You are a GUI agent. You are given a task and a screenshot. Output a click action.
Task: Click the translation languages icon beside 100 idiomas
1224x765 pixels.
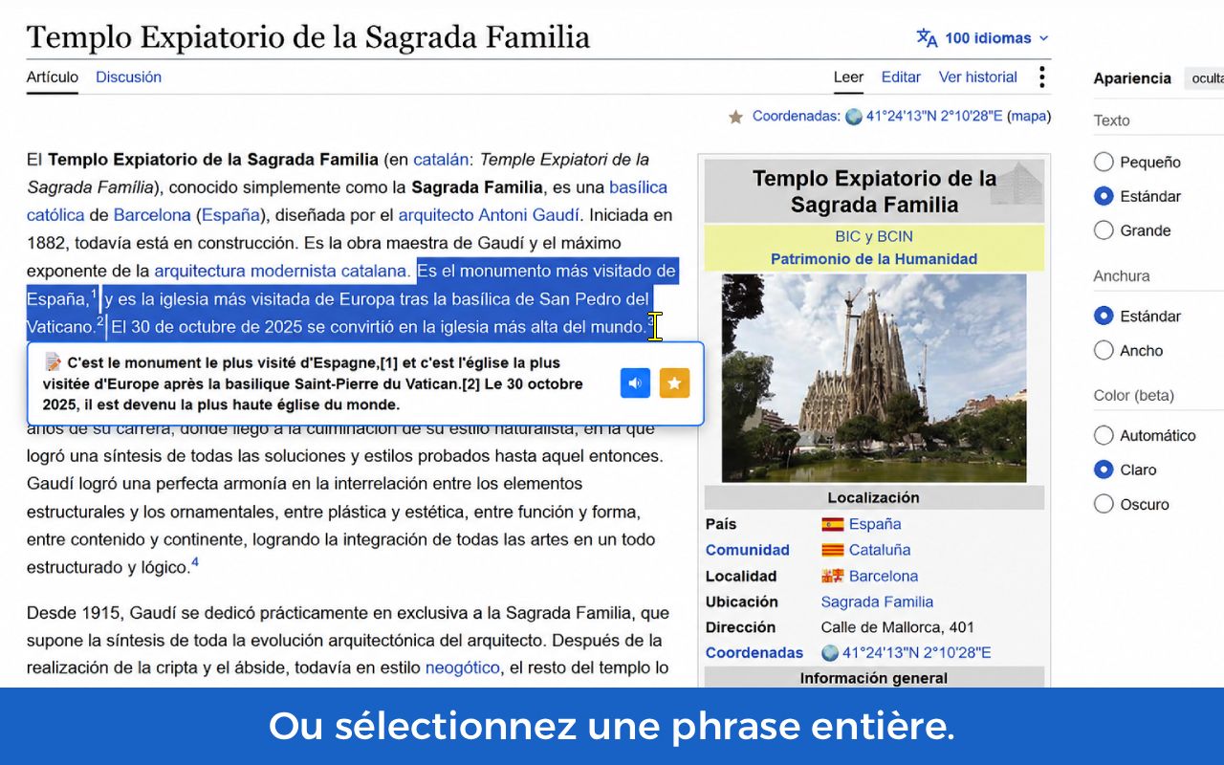click(927, 38)
